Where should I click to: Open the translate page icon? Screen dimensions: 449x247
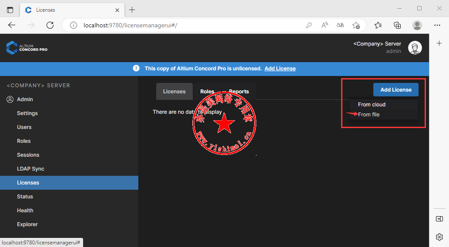pos(340,25)
